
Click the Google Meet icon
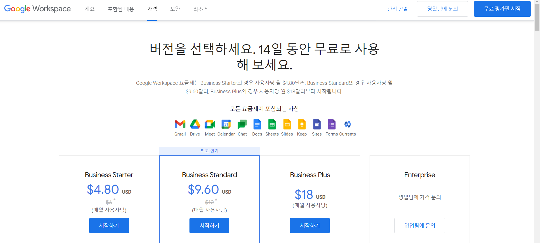210,124
